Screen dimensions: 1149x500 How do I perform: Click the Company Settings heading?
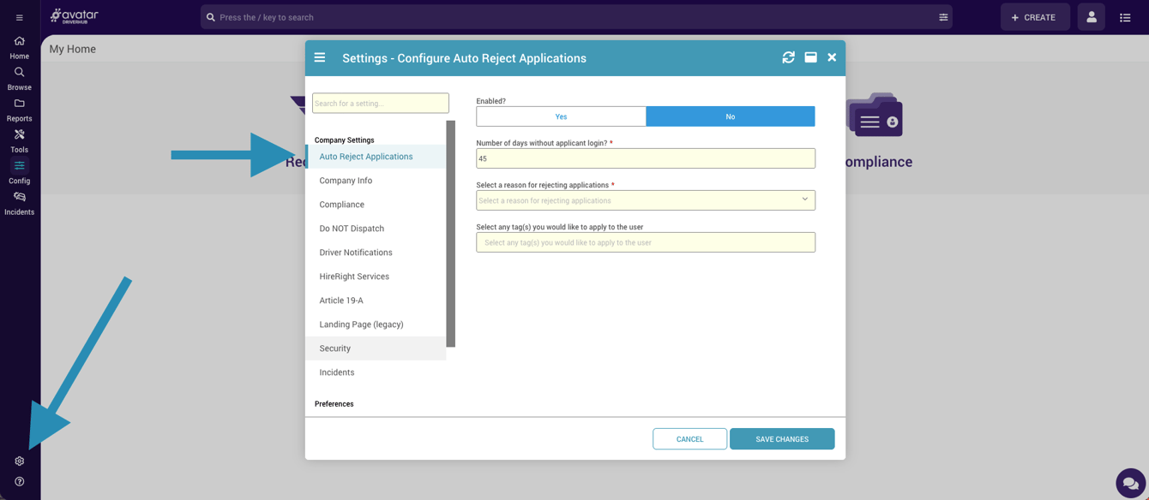[344, 140]
